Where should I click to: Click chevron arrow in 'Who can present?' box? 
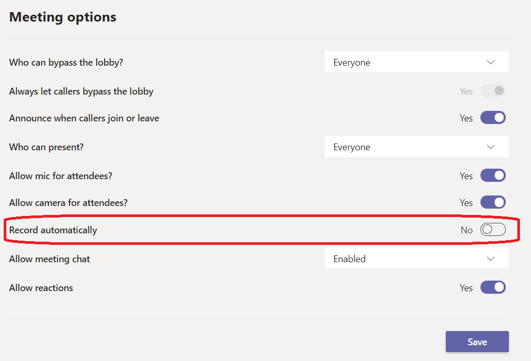pyautogui.click(x=490, y=147)
